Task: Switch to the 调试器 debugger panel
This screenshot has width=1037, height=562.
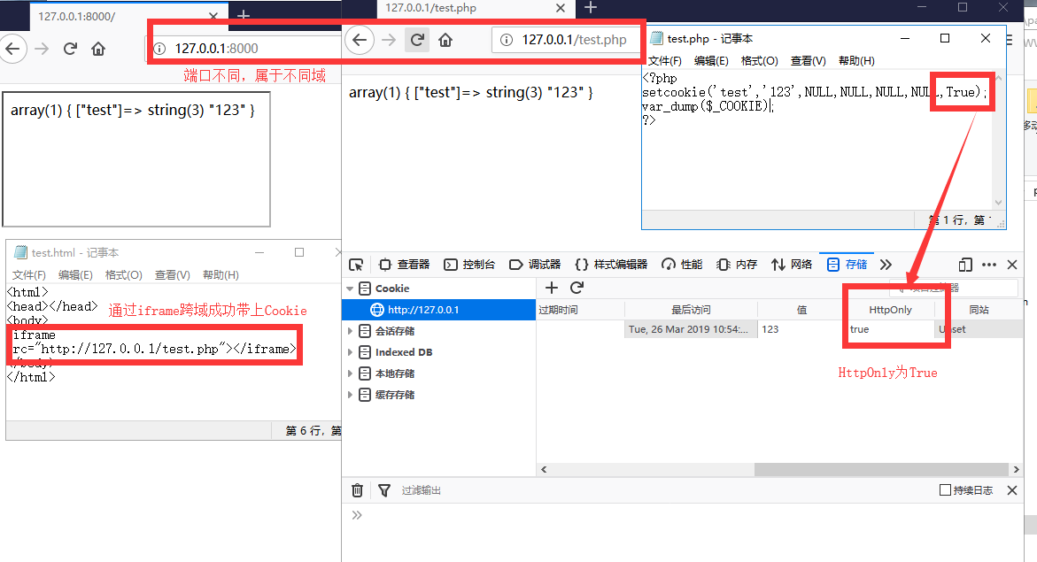Action: pyautogui.click(x=535, y=265)
